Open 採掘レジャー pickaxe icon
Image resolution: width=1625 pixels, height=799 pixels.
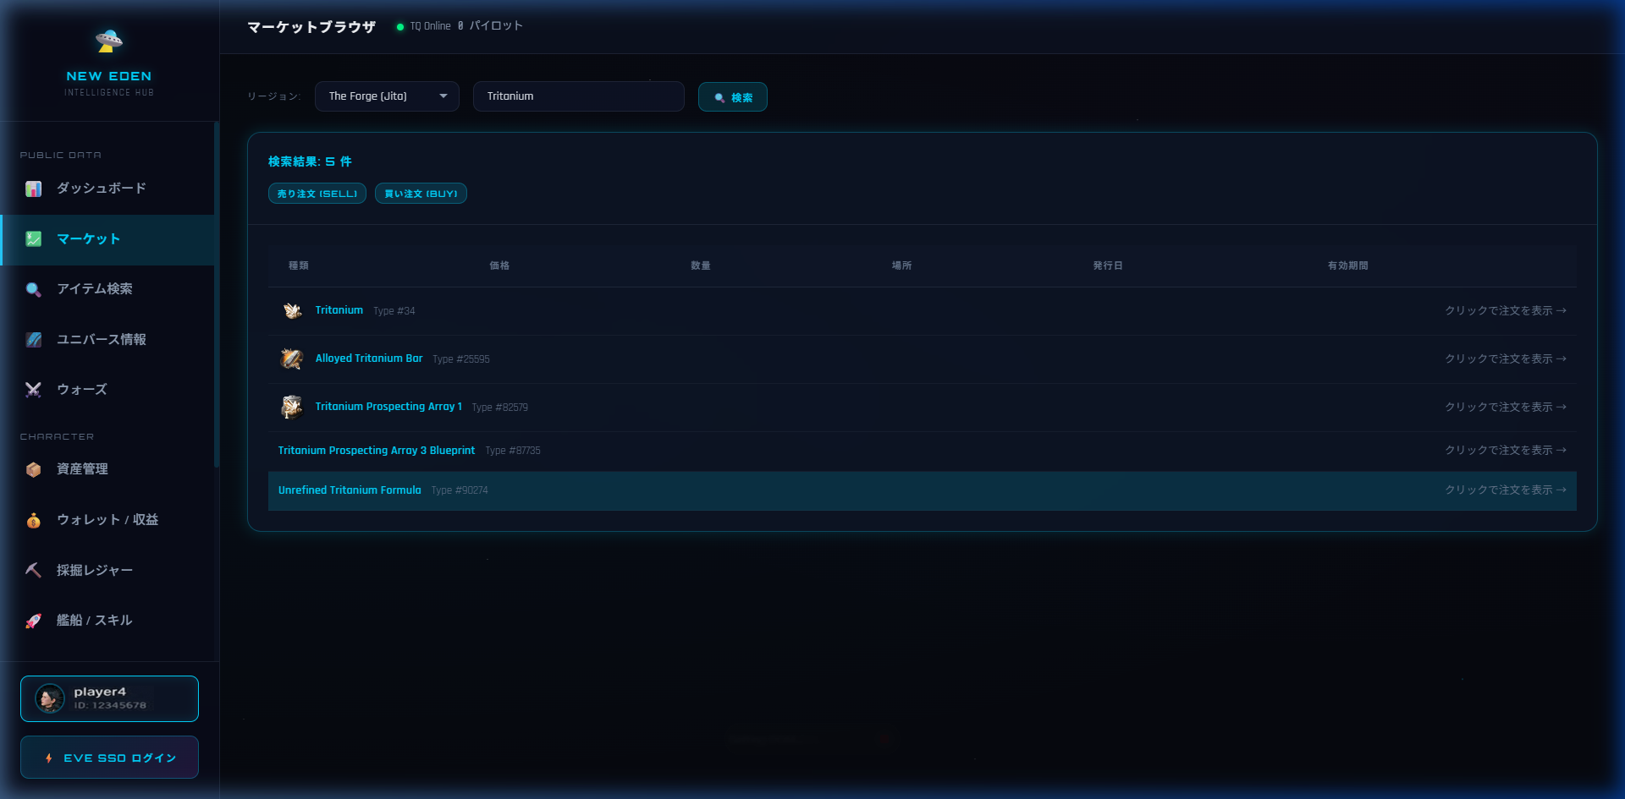34,571
